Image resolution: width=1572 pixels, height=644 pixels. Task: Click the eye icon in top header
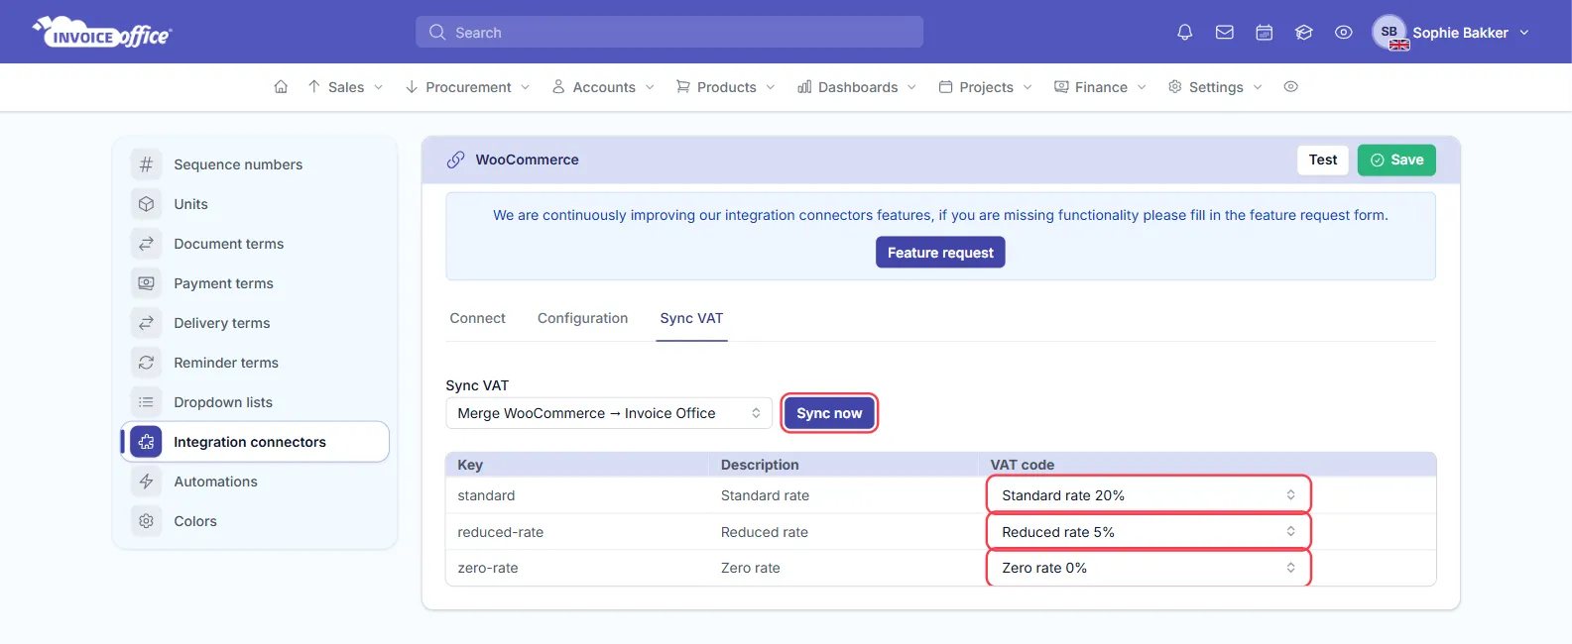[1343, 33]
